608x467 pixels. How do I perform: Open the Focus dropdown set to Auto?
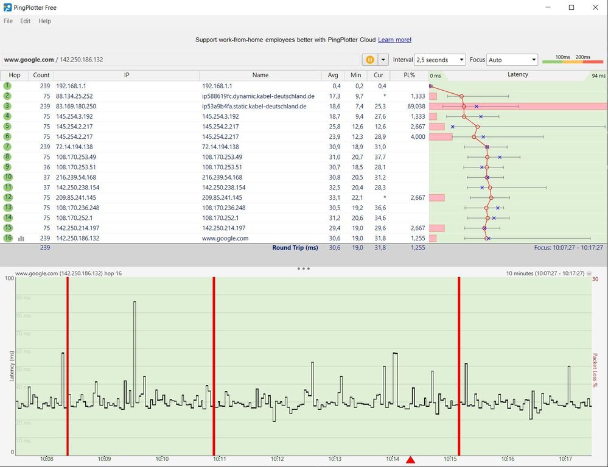coord(512,60)
